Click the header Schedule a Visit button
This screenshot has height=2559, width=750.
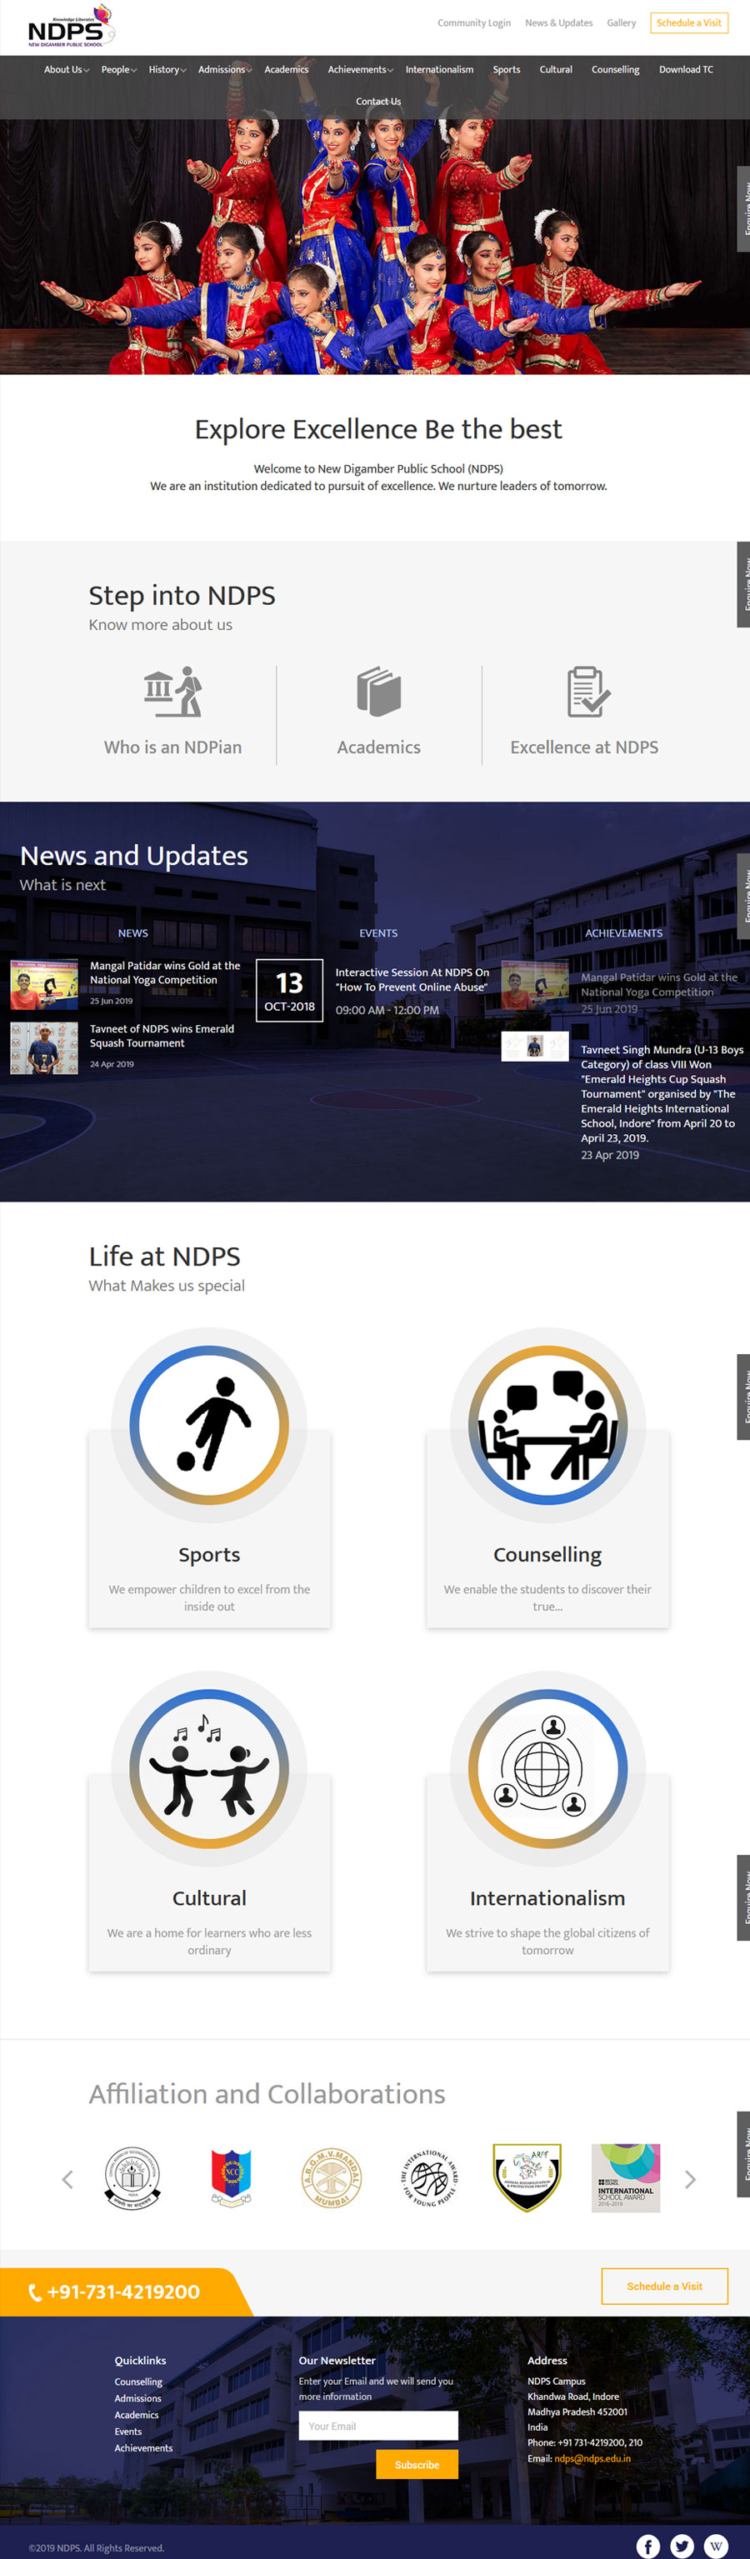click(x=688, y=22)
